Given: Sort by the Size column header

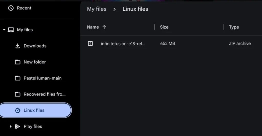Looking at the screenshot, I should pos(164,27).
